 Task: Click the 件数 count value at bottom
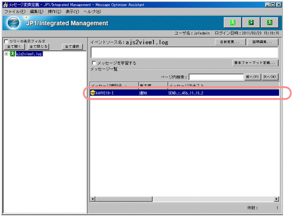(277, 208)
